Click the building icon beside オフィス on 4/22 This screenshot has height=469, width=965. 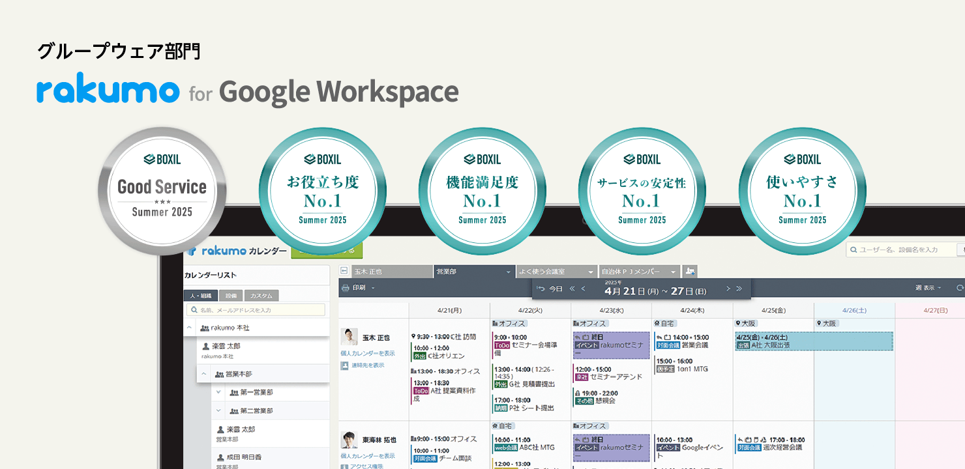[x=496, y=323]
